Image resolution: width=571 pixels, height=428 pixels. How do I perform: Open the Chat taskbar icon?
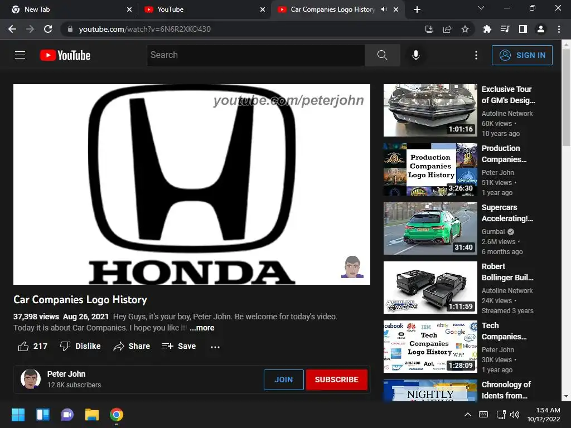67,415
